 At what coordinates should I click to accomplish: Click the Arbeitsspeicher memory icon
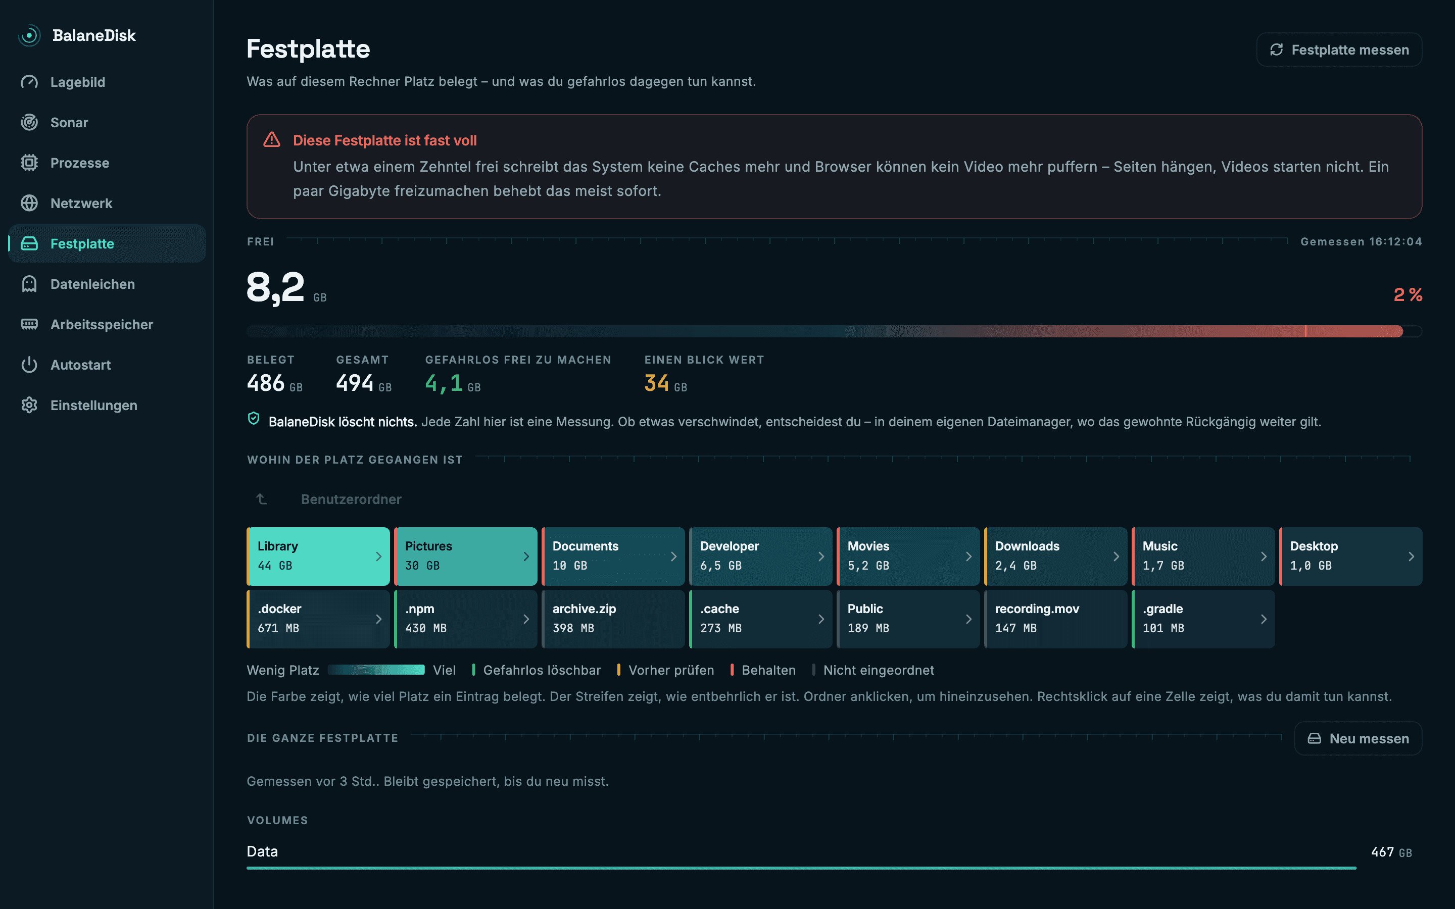pyautogui.click(x=29, y=324)
